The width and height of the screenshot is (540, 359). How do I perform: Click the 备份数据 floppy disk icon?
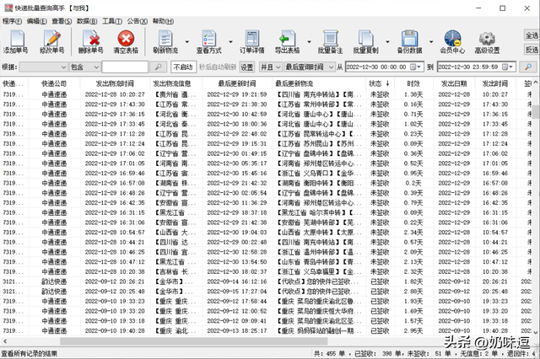pyautogui.click(x=409, y=38)
